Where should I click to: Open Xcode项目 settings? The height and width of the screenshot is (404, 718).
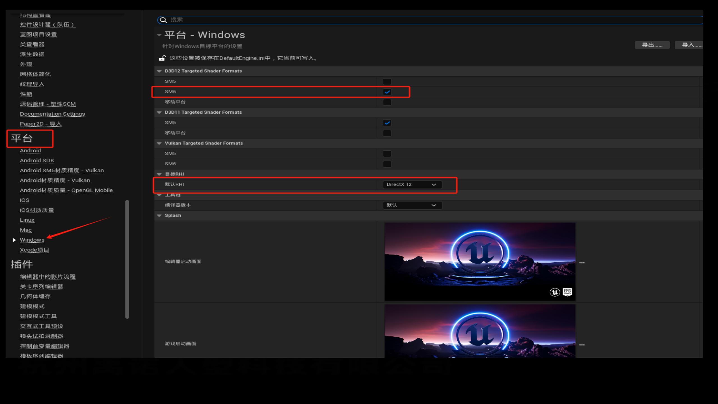click(x=34, y=250)
